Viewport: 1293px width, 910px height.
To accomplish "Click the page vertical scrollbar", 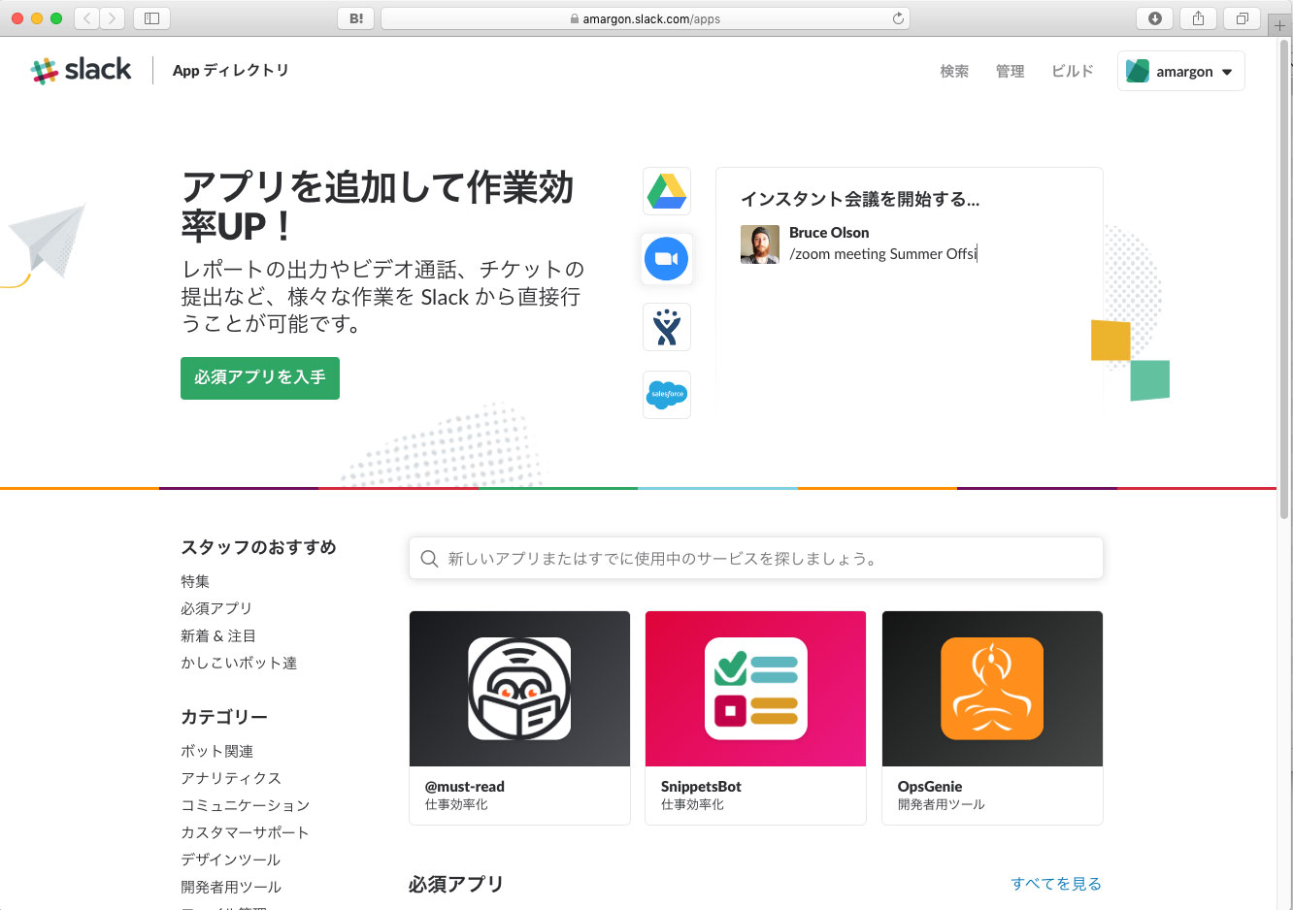I will tap(1285, 281).
